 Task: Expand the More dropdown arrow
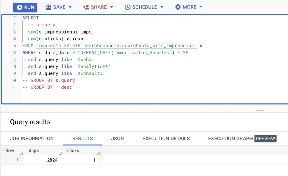tap(201, 7)
